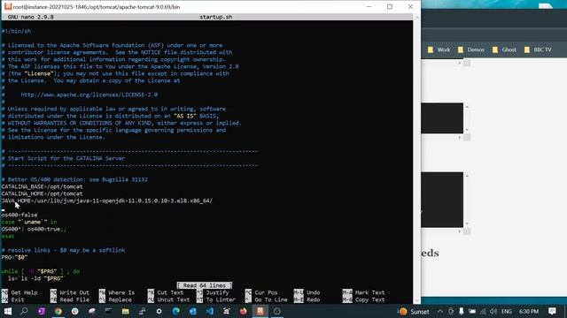Screen dimensions: 567x318
Task: Click the #!/bin/sh shebang line
Action: tap(16, 32)
